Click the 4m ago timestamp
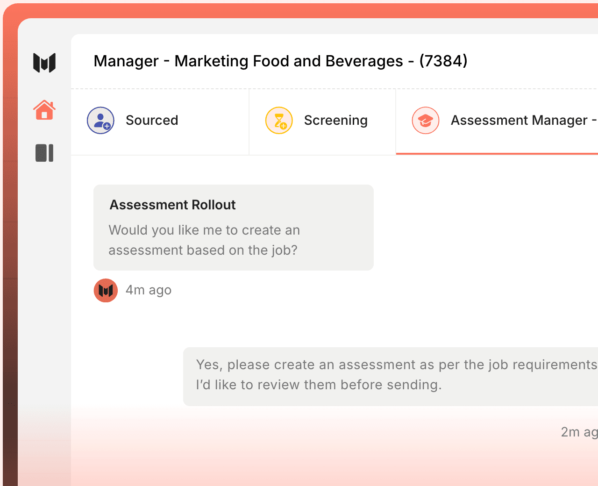The width and height of the screenshot is (598, 486). pos(149,290)
